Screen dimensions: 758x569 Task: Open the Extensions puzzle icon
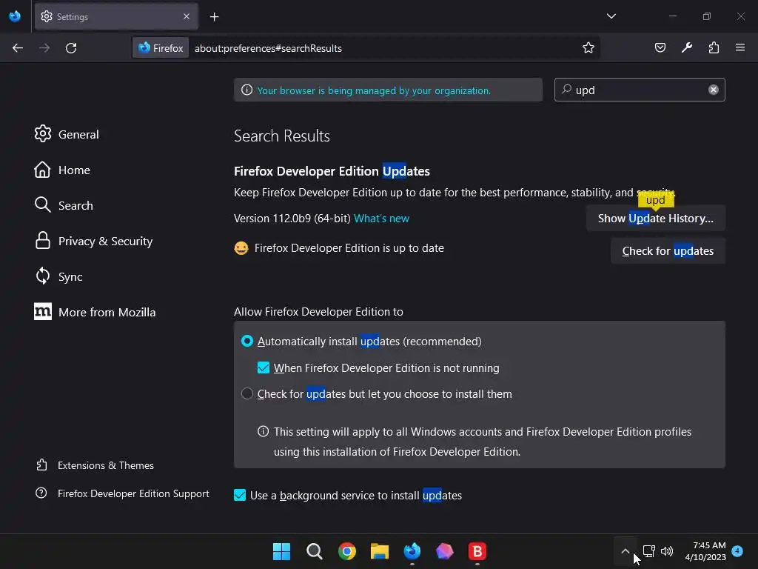click(714, 48)
